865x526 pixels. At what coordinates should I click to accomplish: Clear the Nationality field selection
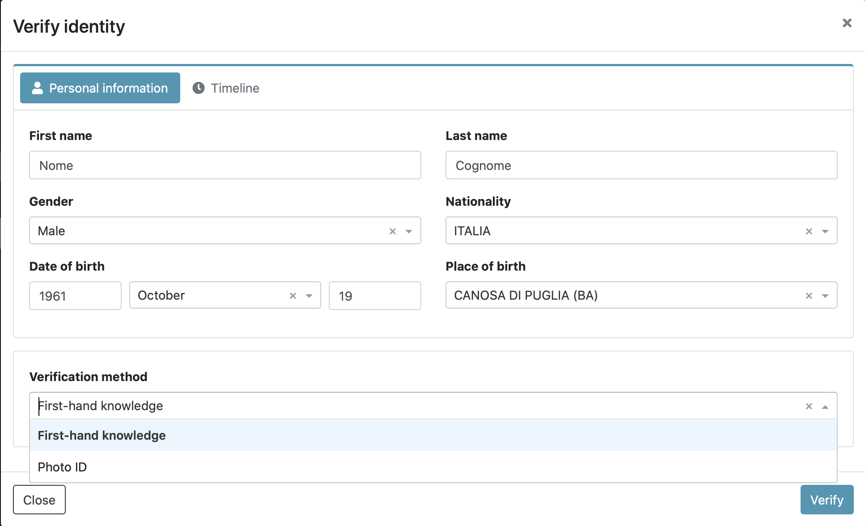pyautogui.click(x=809, y=231)
